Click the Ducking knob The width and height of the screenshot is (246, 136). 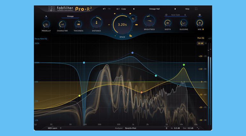pos(184,23)
